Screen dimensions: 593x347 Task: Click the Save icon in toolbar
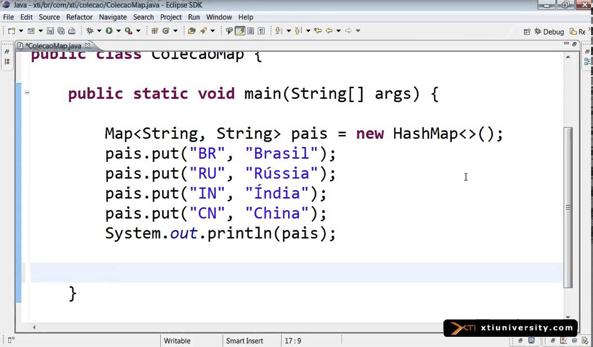pyautogui.click(x=50, y=31)
